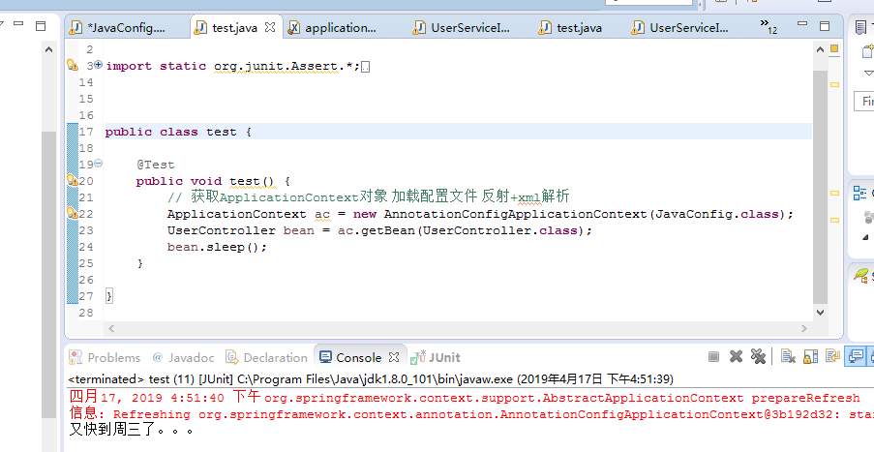Open the Problems view tab
The height and width of the screenshot is (452, 874).
click(x=105, y=357)
